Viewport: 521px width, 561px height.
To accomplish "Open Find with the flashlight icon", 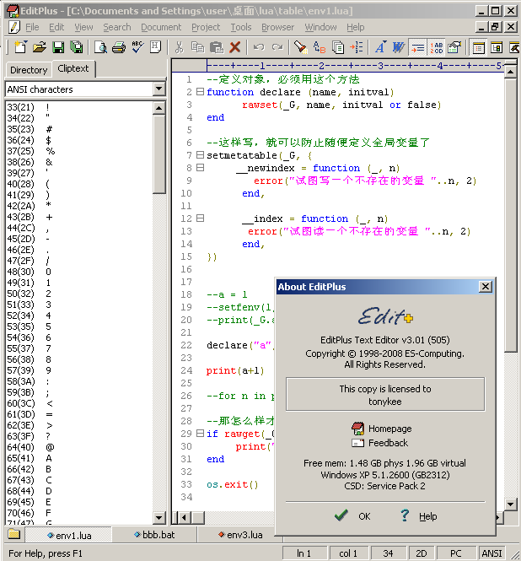I will pos(301,47).
